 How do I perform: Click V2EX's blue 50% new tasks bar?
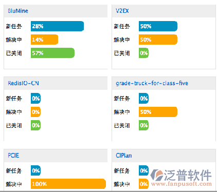pos(158,26)
